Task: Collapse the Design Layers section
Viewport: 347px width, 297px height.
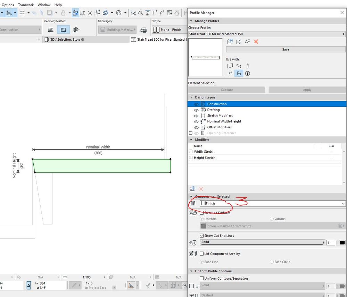Action: [x=191, y=98]
